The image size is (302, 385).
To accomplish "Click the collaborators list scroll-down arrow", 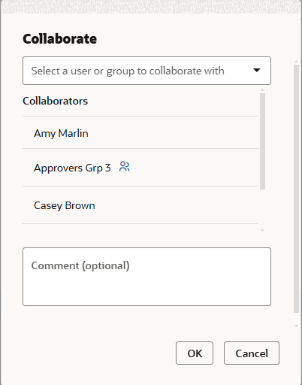I will tap(262, 230).
